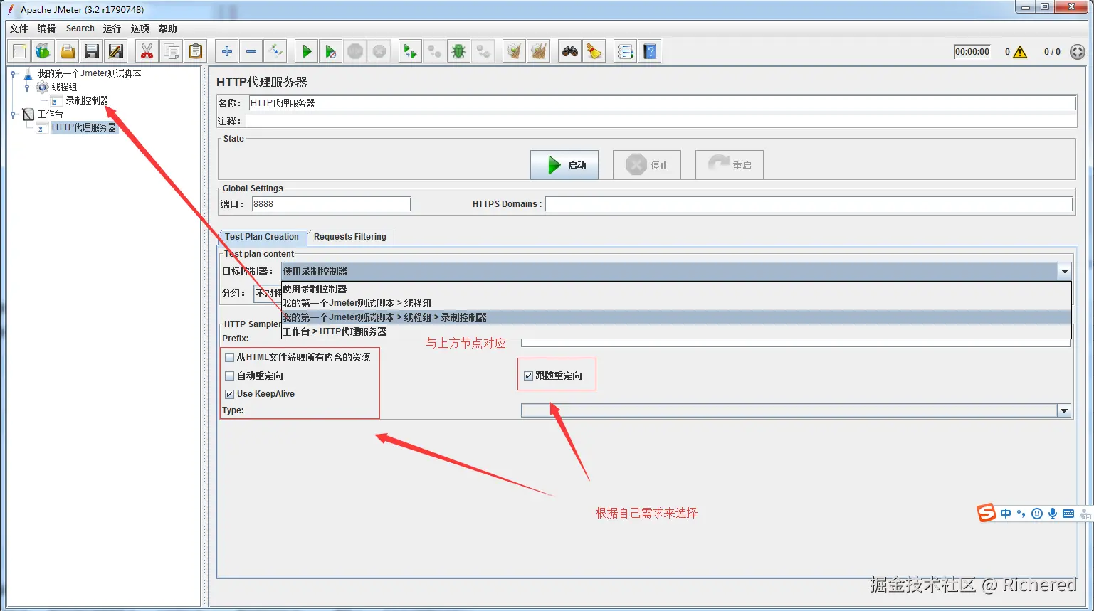
Task: Uncheck the 'Use KeepAlive' checkbox
Action: (229, 394)
